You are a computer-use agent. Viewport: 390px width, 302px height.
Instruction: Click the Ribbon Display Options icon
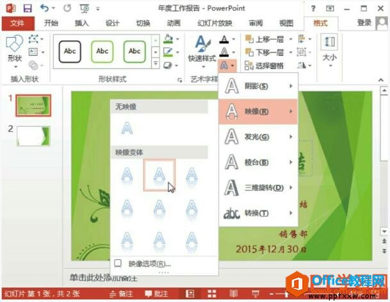click(330, 9)
